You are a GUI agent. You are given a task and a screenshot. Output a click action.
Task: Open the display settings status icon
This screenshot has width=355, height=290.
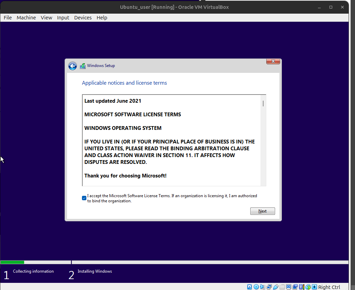(x=288, y=287)
